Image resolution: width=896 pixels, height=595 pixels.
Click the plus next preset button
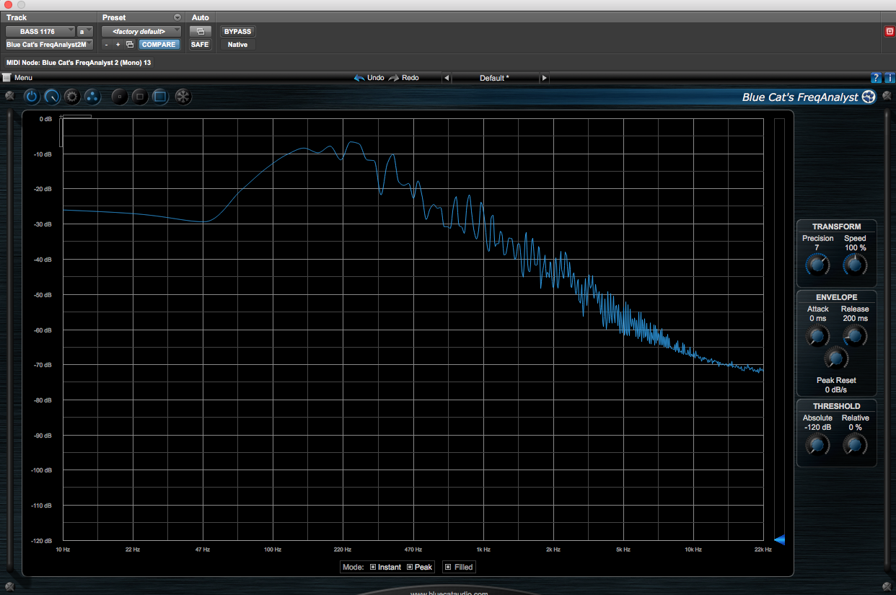click(118, 45)
